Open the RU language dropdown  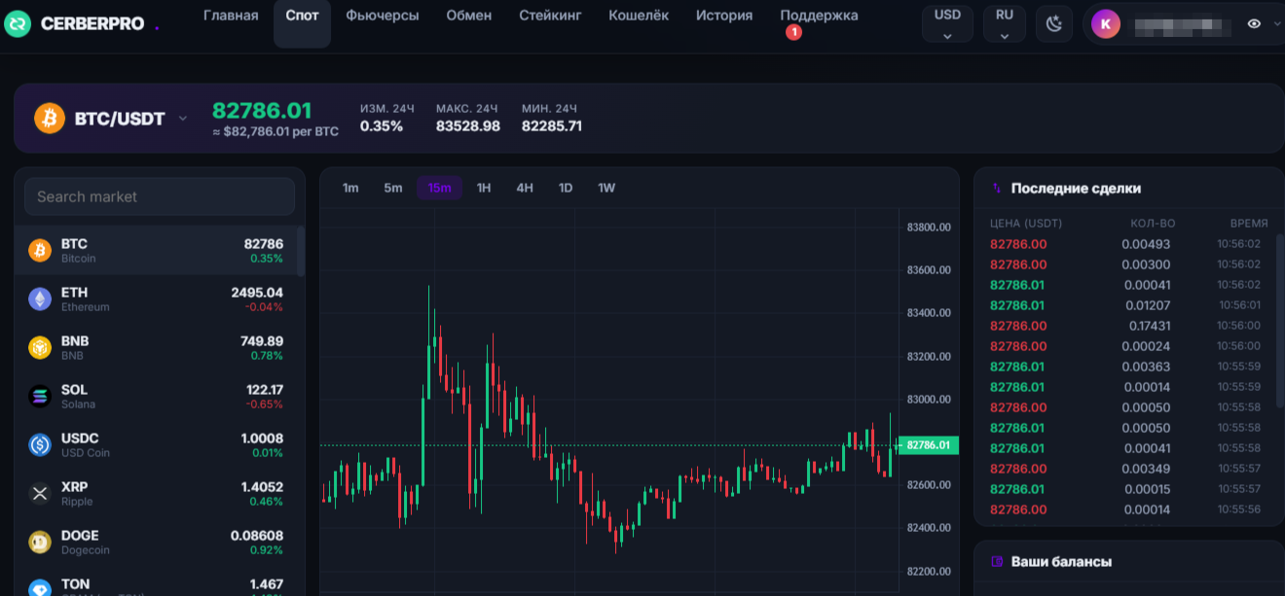(x=1005, y=24)
